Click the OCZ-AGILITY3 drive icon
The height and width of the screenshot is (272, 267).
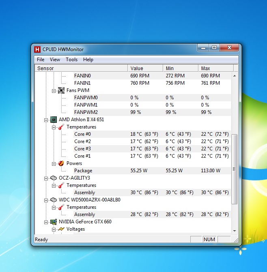(x=53, y=178)
